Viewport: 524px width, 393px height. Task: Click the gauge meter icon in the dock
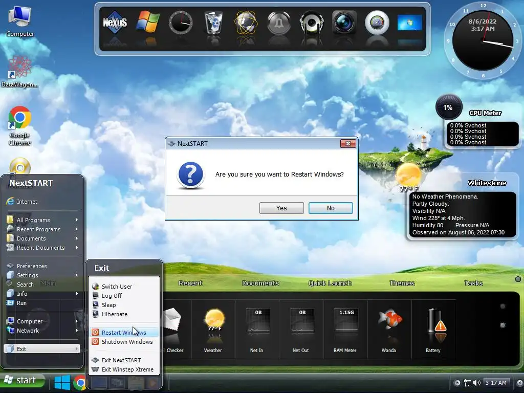click(x=377, y=23)
